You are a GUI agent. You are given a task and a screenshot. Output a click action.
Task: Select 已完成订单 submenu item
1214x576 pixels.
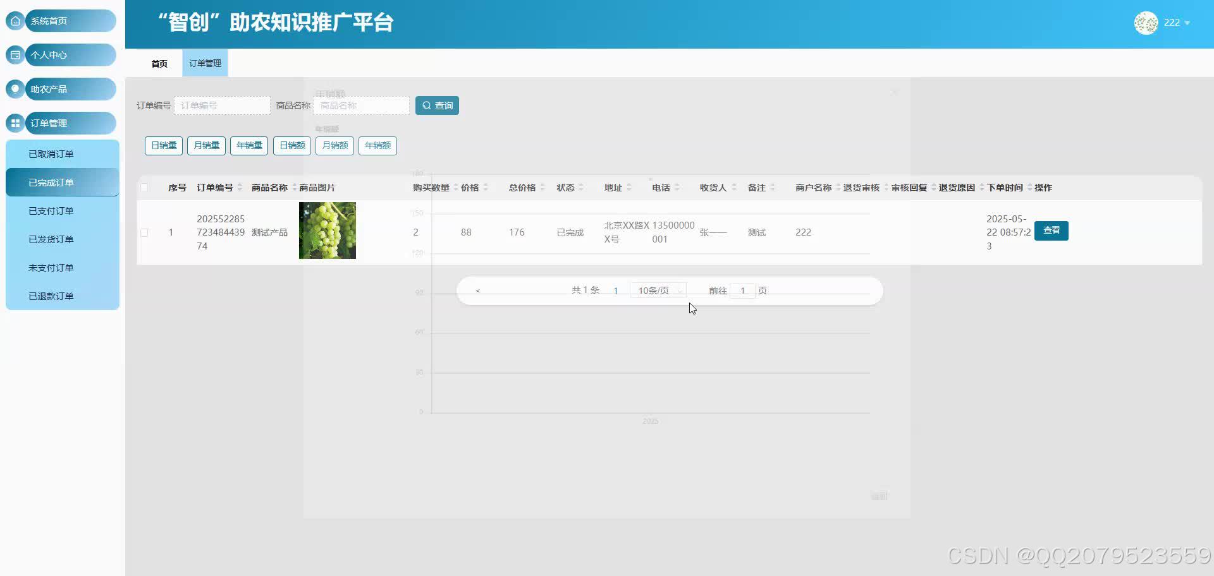[63, 183]
